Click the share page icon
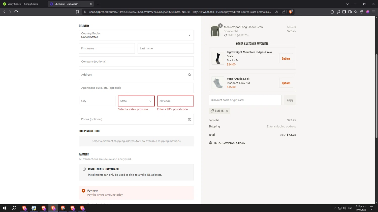The width and height of the screenshot is (378, 212). pos(283,12)
